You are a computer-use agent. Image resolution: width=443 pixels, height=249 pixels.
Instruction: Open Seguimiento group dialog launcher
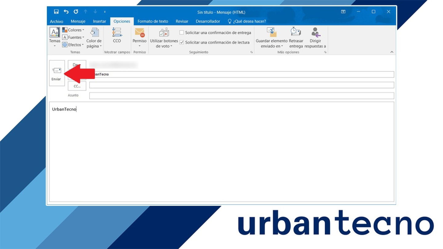pos(252,52)
